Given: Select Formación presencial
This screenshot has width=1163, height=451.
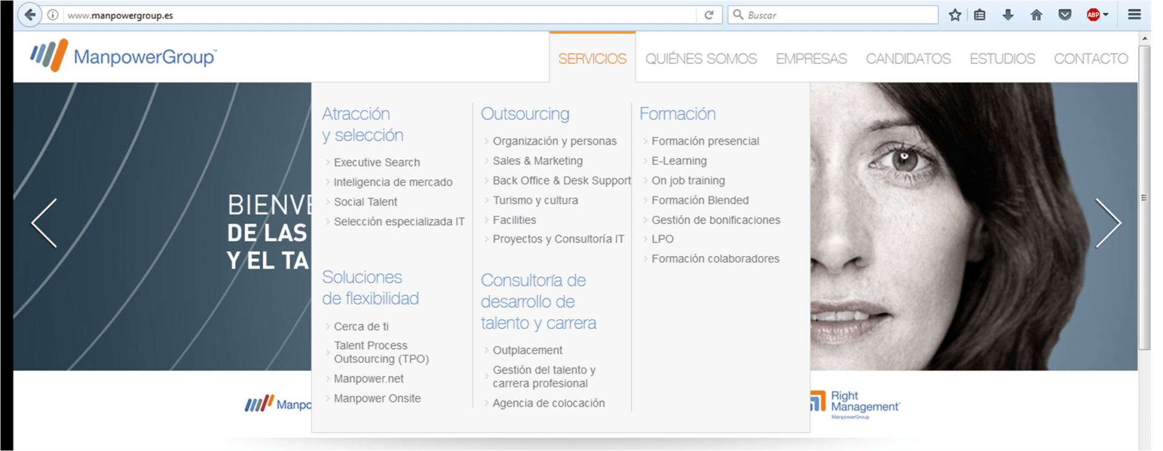Looking at the screenshot, I should pos(705,141).
